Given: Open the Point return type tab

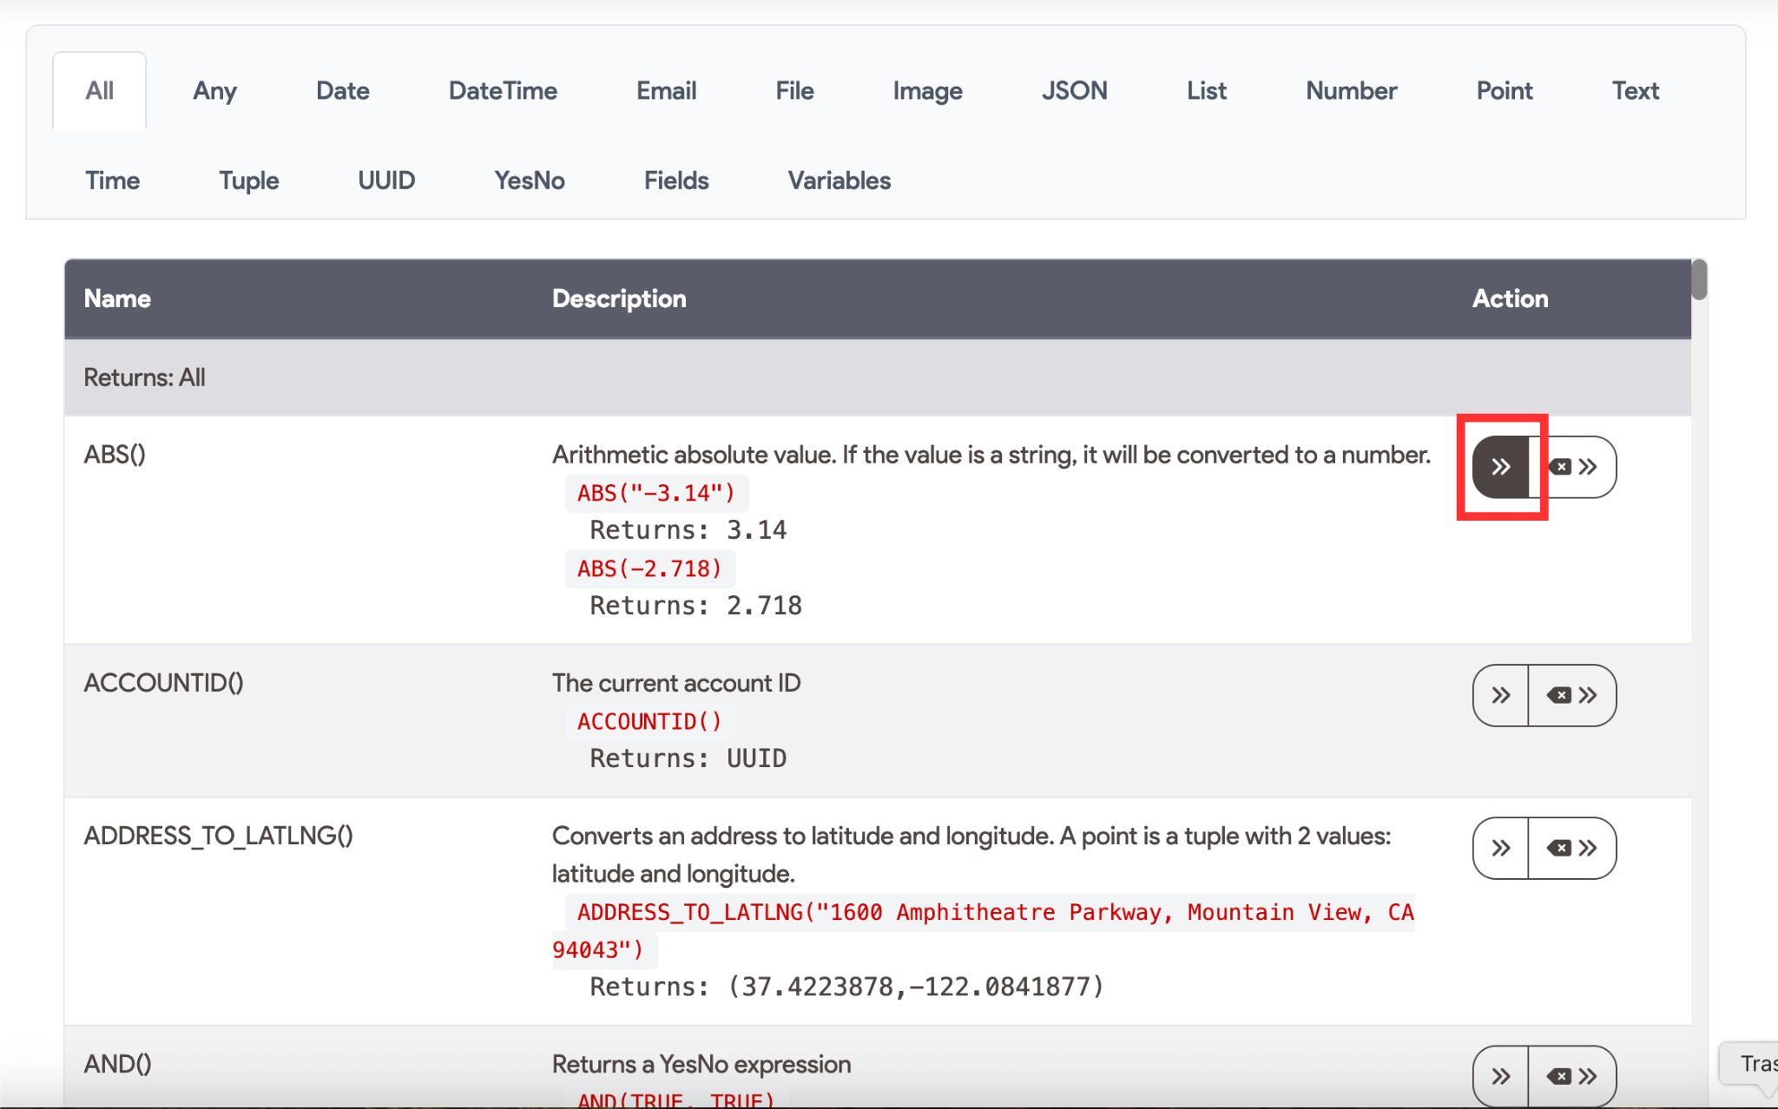Looking at the screenshot, I should (x=1505, y=90).
